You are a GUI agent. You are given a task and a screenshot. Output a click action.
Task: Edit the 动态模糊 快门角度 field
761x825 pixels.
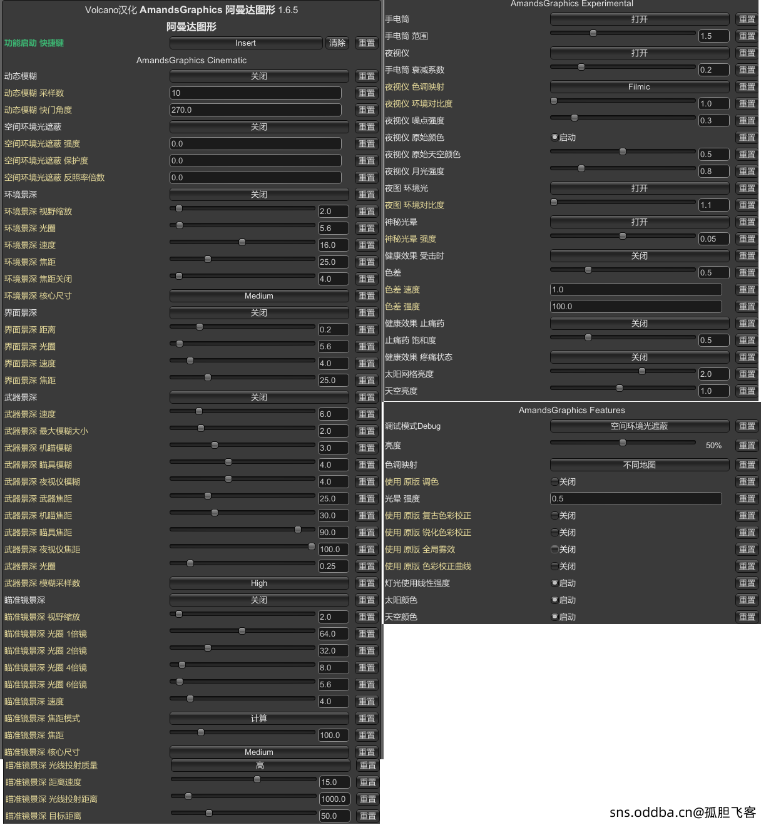coord(255,110)
